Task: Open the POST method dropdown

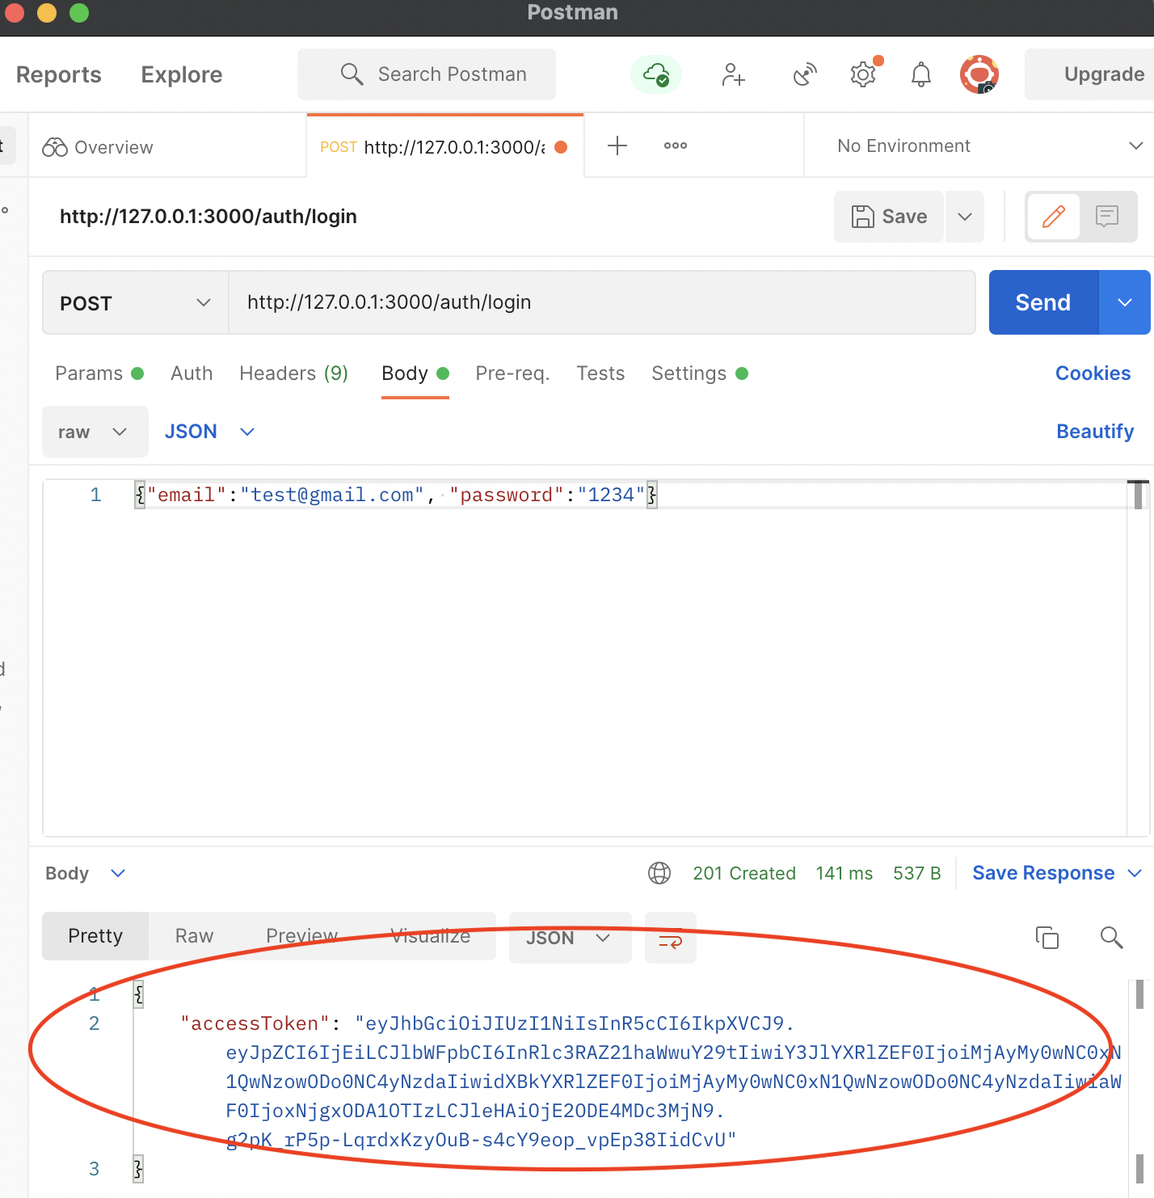Action: 136,303
